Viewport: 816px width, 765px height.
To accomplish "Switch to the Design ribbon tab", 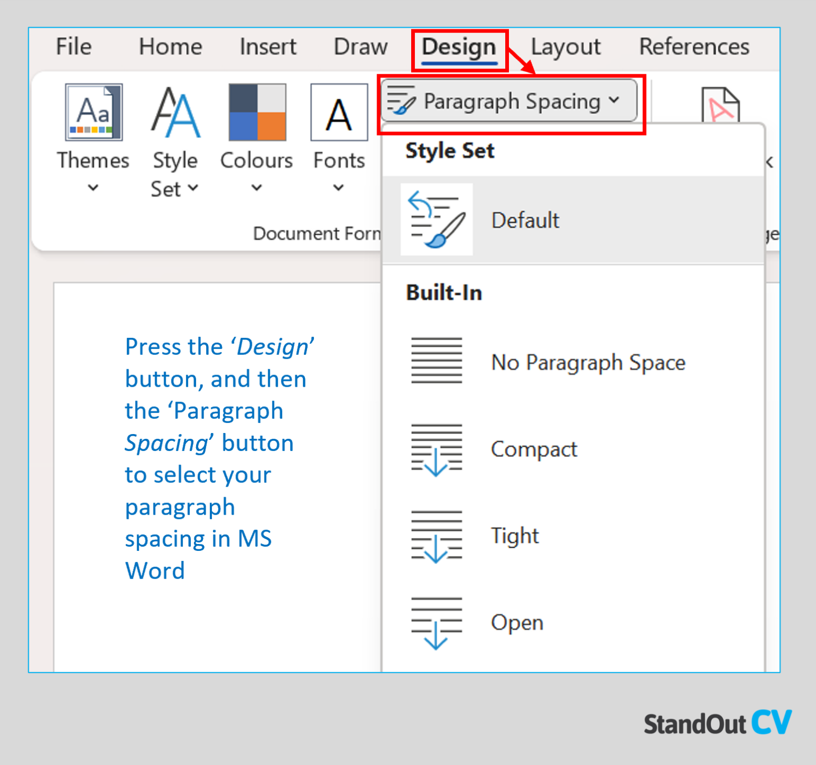I will pos(458,47).
